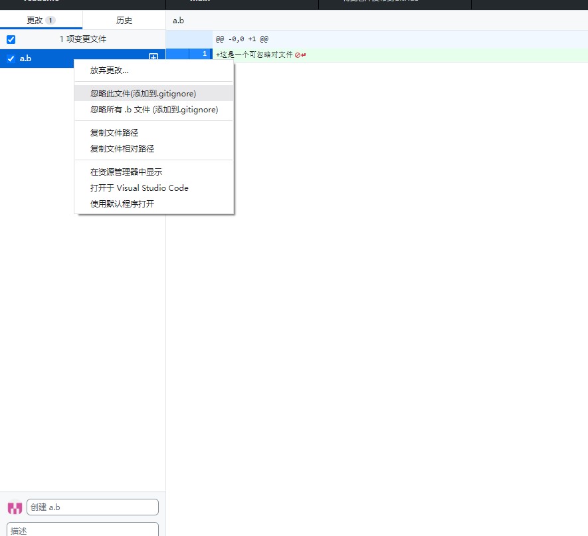Select 复制文件相对路径 menu entry
The height and width of the screenshot is (536, 588).
(122, 149)
